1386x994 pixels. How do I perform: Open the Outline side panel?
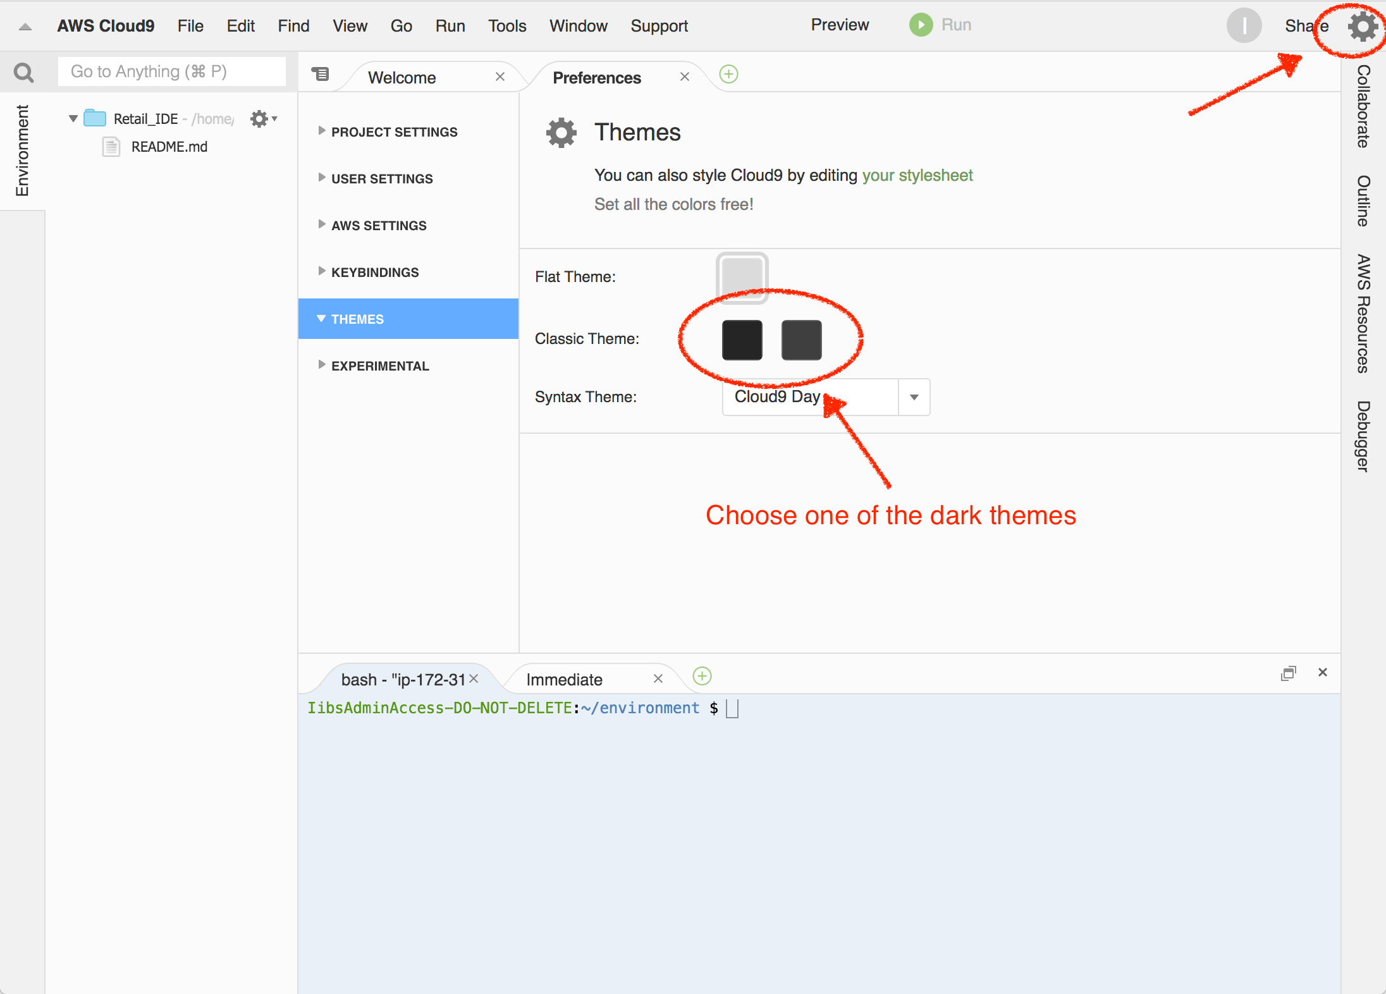pos(1364,201)
